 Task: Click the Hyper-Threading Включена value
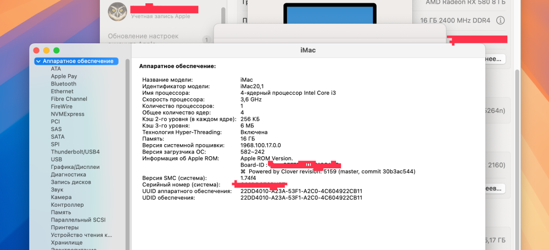click(x=254, y=132)
